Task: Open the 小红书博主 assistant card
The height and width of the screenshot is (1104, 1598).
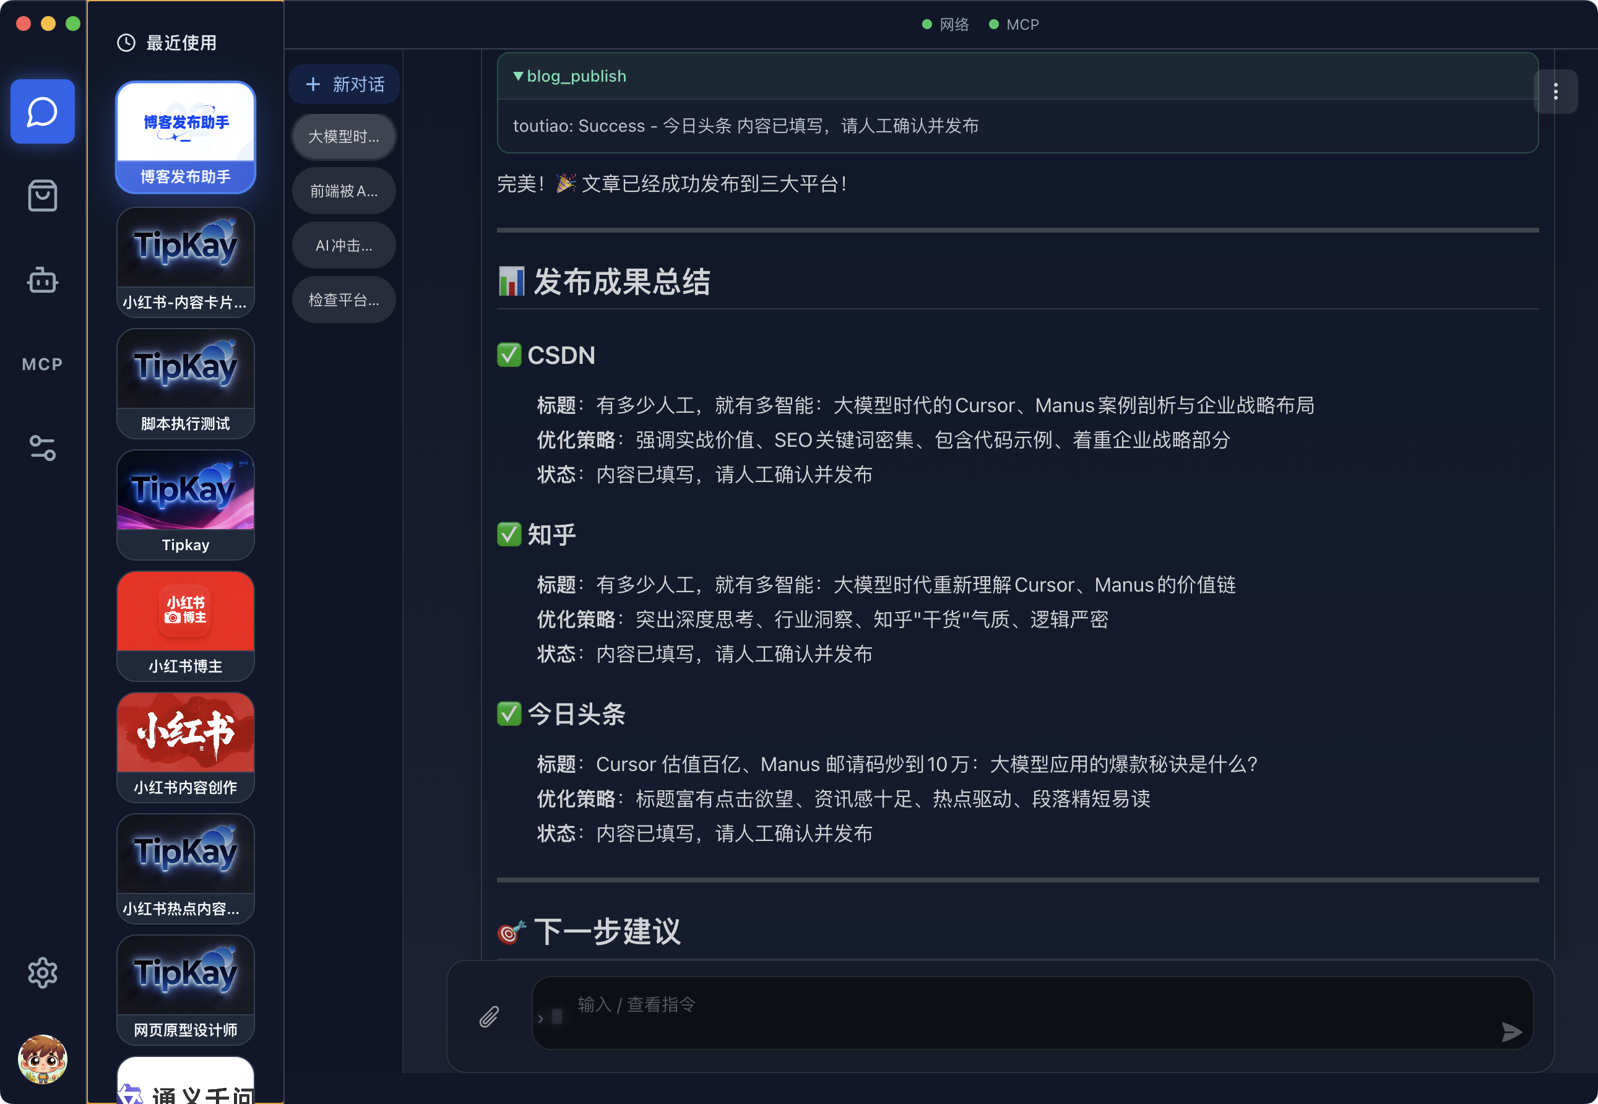Action: coord(186,625)
